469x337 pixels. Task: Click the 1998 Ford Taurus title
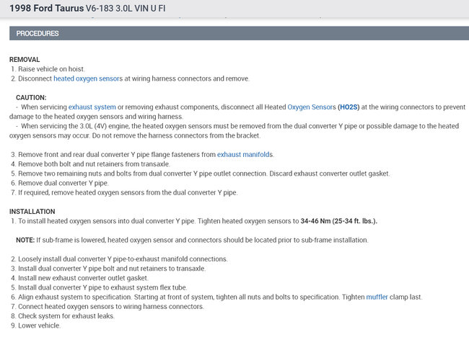click(47, 8)
